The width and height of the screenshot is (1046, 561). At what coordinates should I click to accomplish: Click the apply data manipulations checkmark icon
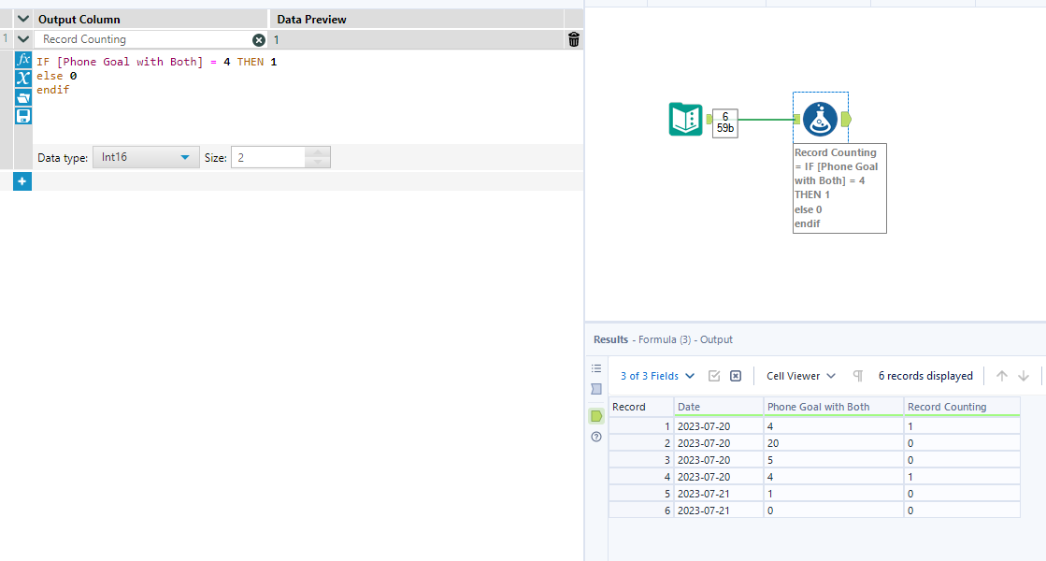click(715, 374)
